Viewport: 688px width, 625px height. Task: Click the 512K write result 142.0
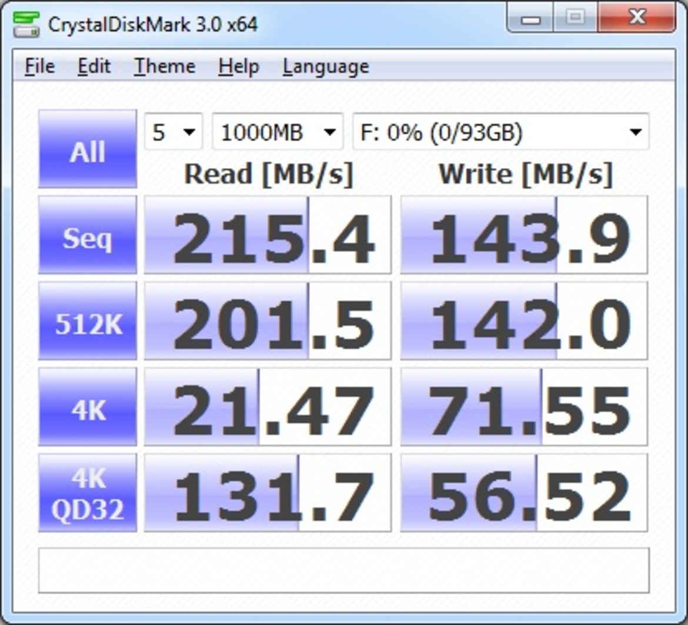tap(524, 320)
